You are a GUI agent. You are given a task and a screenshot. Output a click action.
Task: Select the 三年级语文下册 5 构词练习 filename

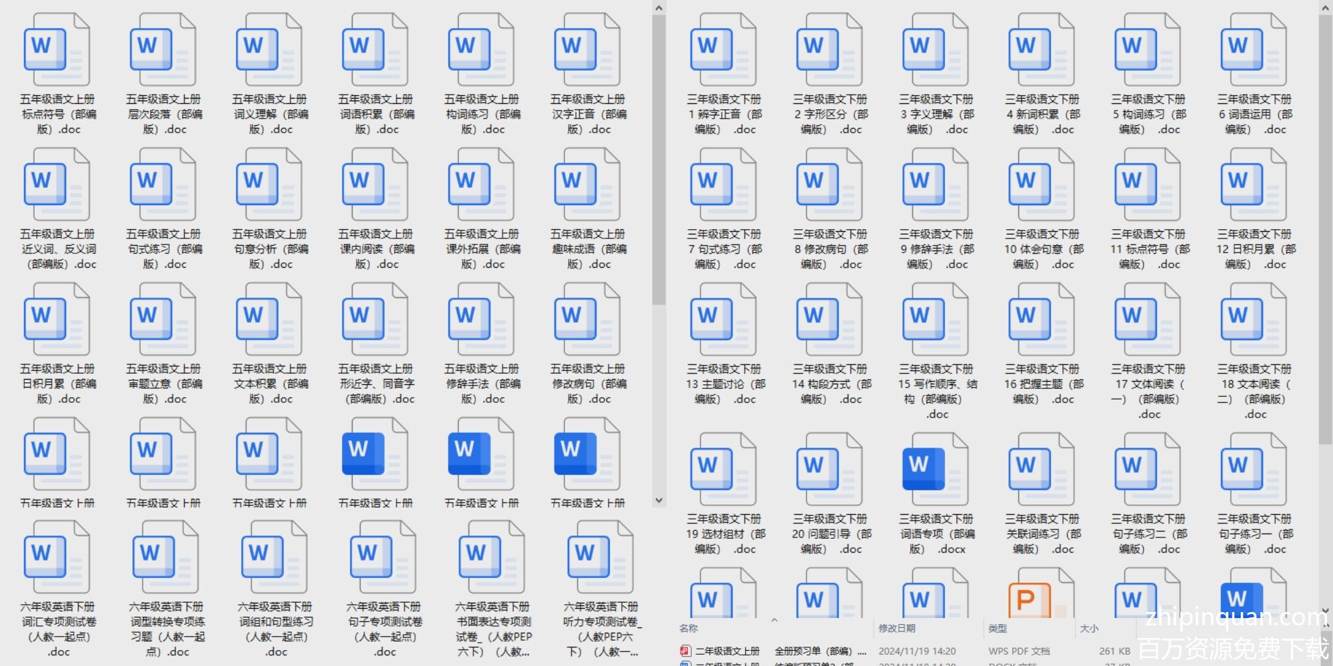[x=1148, y=115]
